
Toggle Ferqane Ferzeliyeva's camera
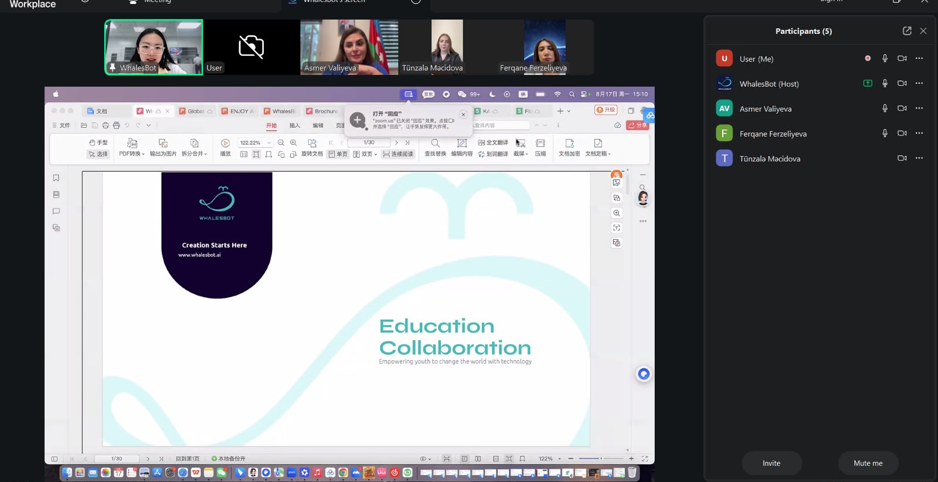tap(902, 134)
